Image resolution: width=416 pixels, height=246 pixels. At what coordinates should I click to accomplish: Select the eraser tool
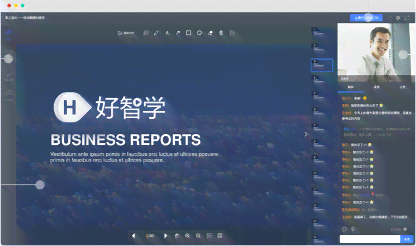click(210, 33)
